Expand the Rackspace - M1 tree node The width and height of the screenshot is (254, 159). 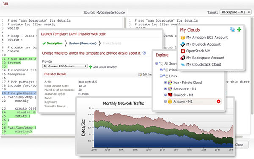(x=166, y=89)
